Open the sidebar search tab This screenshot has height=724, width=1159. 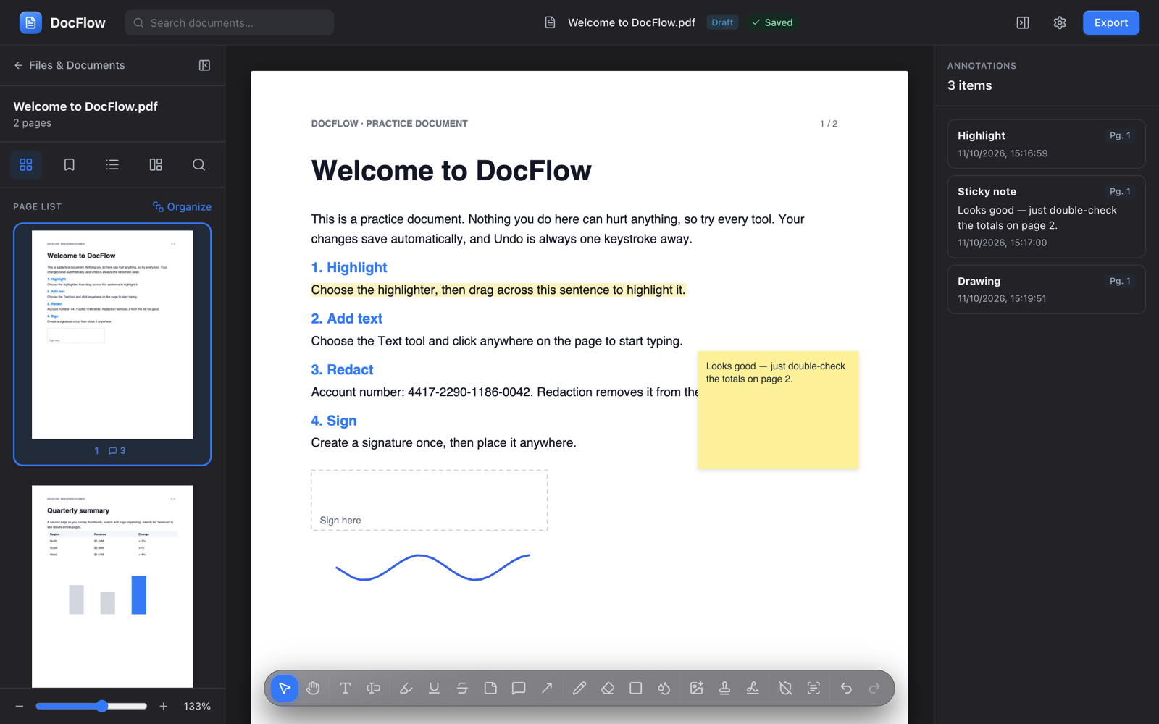[x=198, y=164]
